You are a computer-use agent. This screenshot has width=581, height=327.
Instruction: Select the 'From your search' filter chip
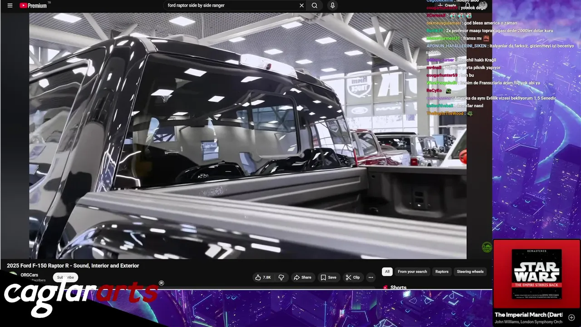point(412,272)
